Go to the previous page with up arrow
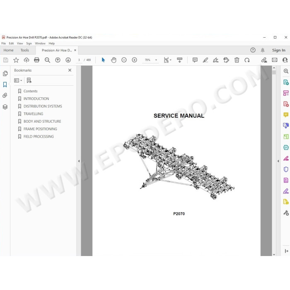Viewport: 290px width, 290px height. [58, 60]
